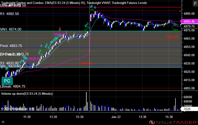This screenshot has height=125, width=198.
Task: Click the ES instrument label at the bottom left
Action: 3,122
